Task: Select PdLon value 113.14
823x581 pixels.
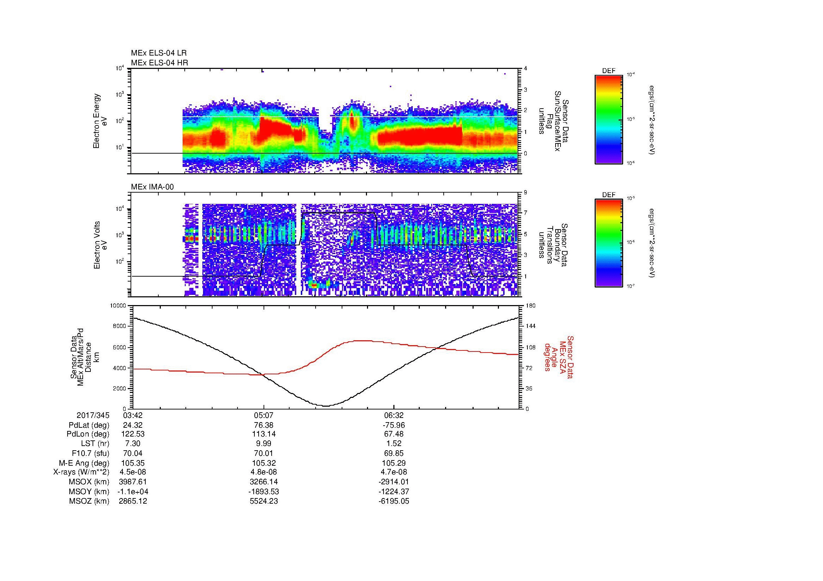Action: point(264,434)
